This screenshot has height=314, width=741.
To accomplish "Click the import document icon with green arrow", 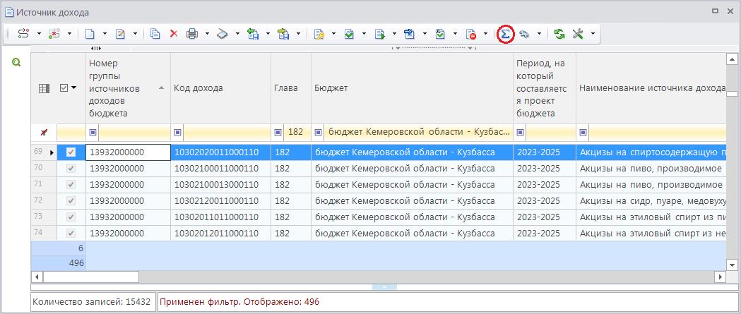I will pos(253,34).
